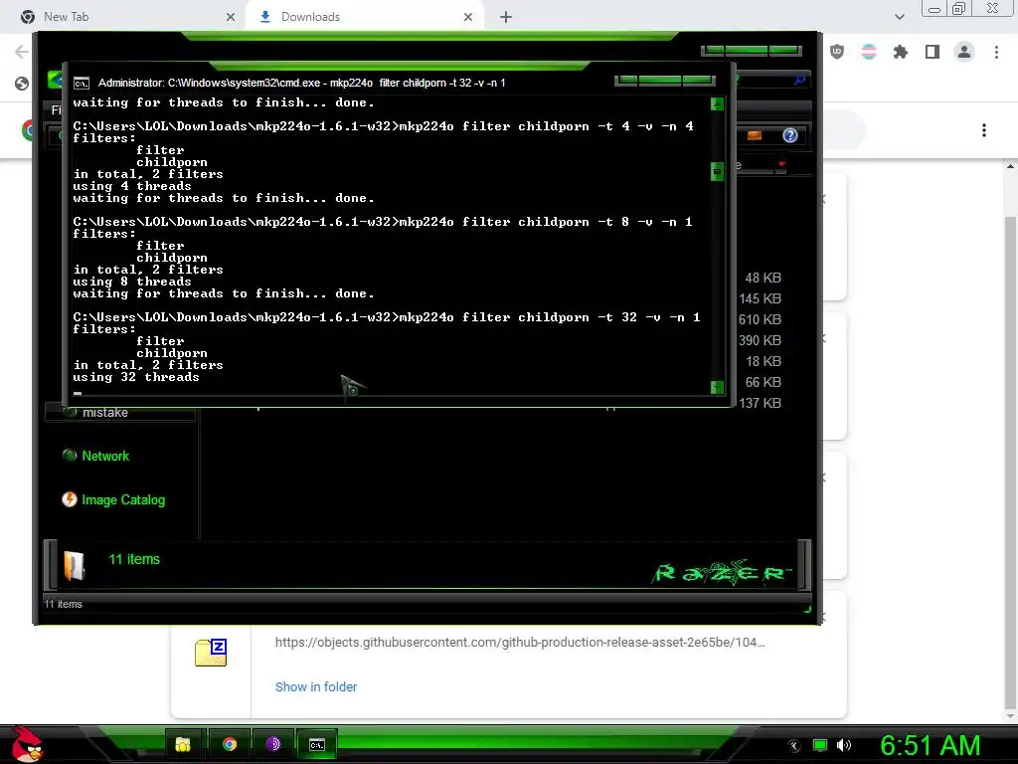Click the Explorer search magnifier icon

[x=799, y=80]
